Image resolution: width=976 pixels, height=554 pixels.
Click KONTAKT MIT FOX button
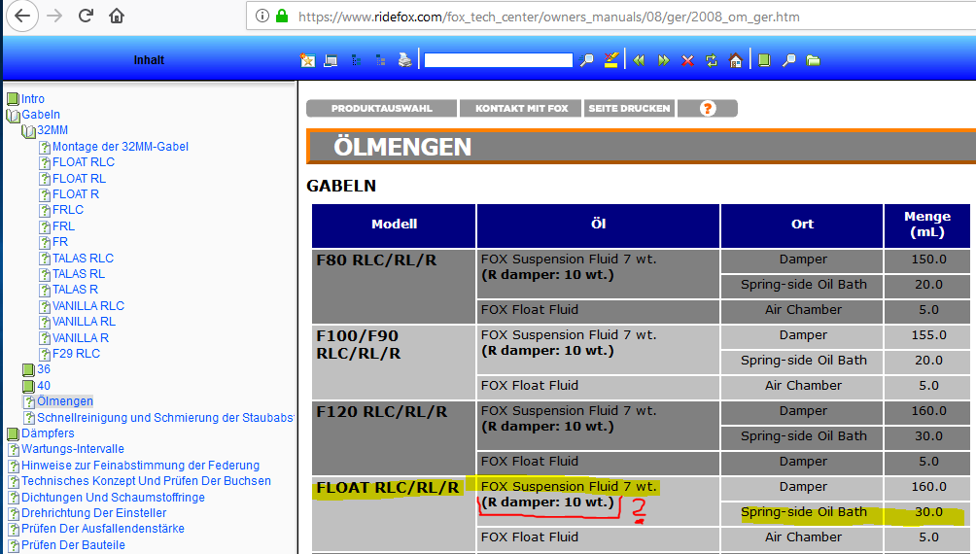click(x=522, y=108)
